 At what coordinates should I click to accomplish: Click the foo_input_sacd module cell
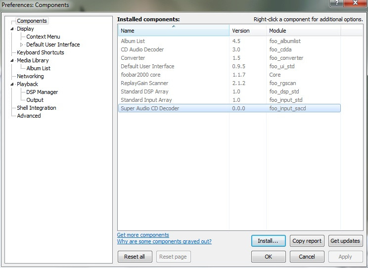click(x=287, y=108)
